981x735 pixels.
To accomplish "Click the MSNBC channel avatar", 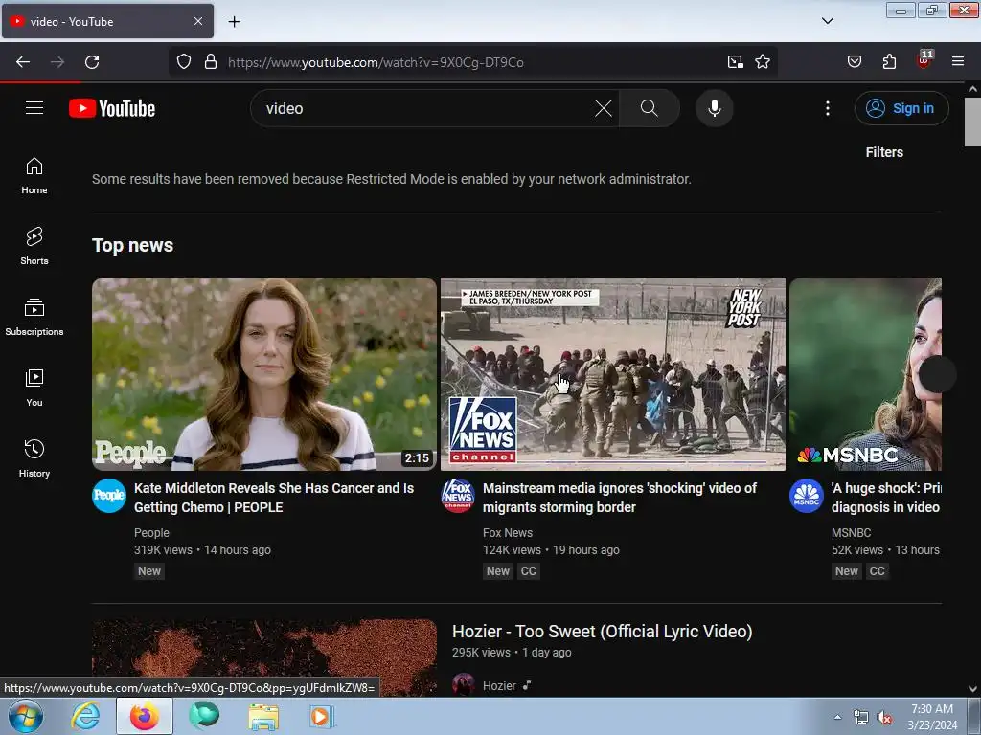I will point(807,496).
